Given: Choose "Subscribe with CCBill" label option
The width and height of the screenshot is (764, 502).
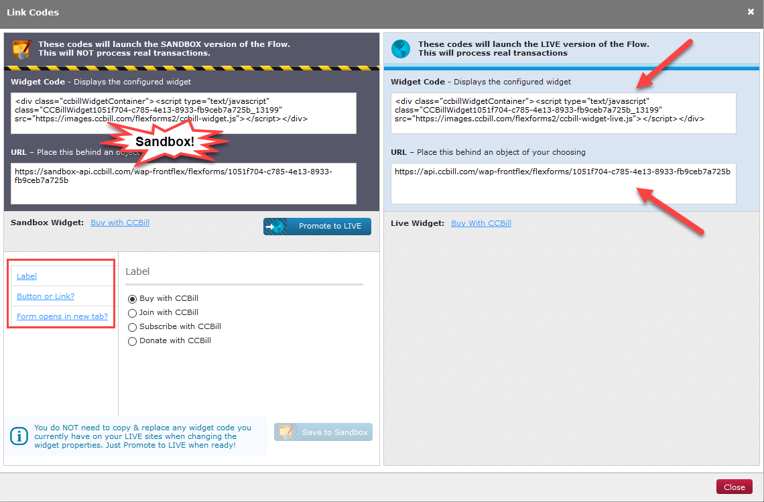Looking at the screenshot, I should click(132, 326).
